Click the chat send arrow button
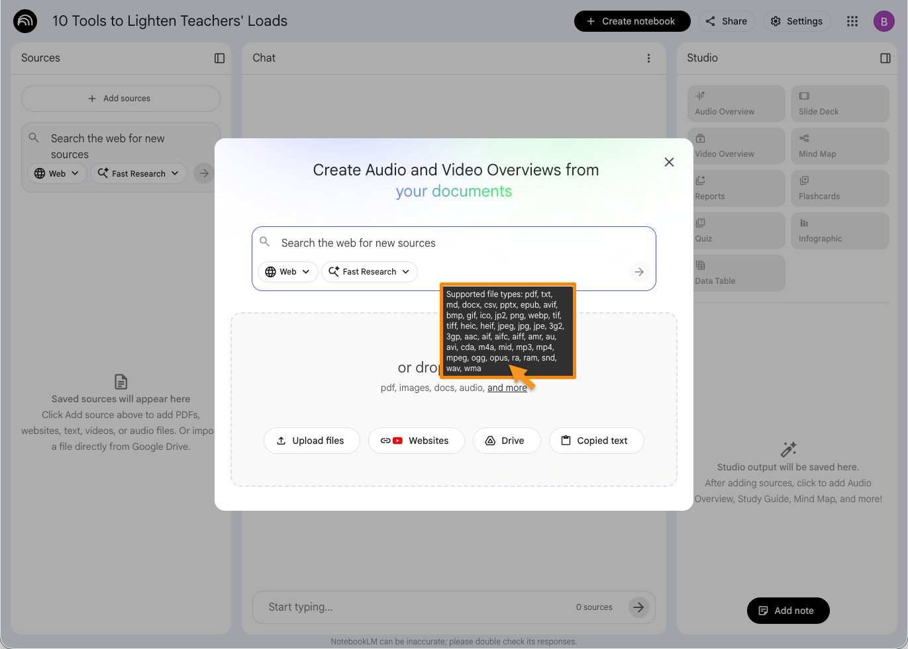908x649 pixels. coord(638,607)
